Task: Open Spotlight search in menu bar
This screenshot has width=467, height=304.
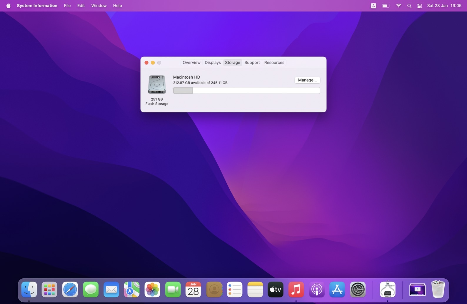Action: coord(409,6)
